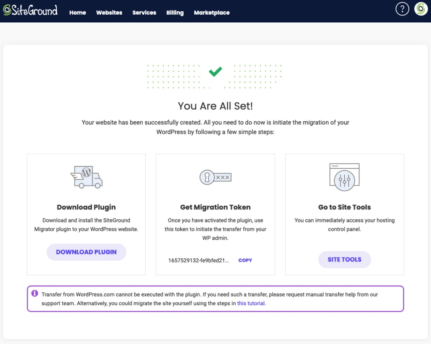Open the Services menu item
The image size is (431, 344).
[144, 13]
